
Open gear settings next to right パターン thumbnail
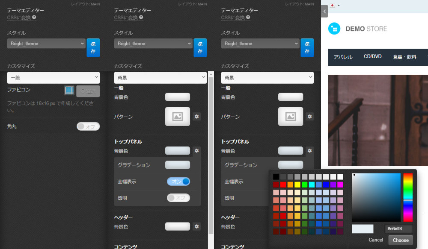[309, 117]
